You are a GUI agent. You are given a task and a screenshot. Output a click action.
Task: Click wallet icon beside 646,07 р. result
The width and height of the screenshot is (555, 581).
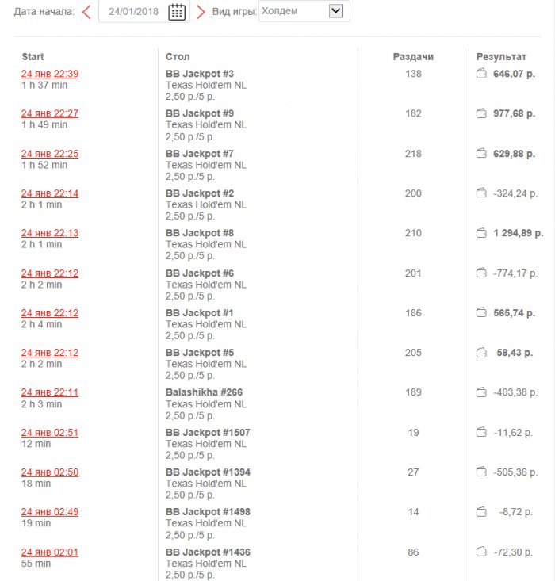480,74
